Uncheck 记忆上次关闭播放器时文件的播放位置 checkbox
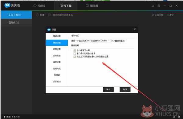The height and width of the screenshot is (119, 183). [x=75, y=57]
